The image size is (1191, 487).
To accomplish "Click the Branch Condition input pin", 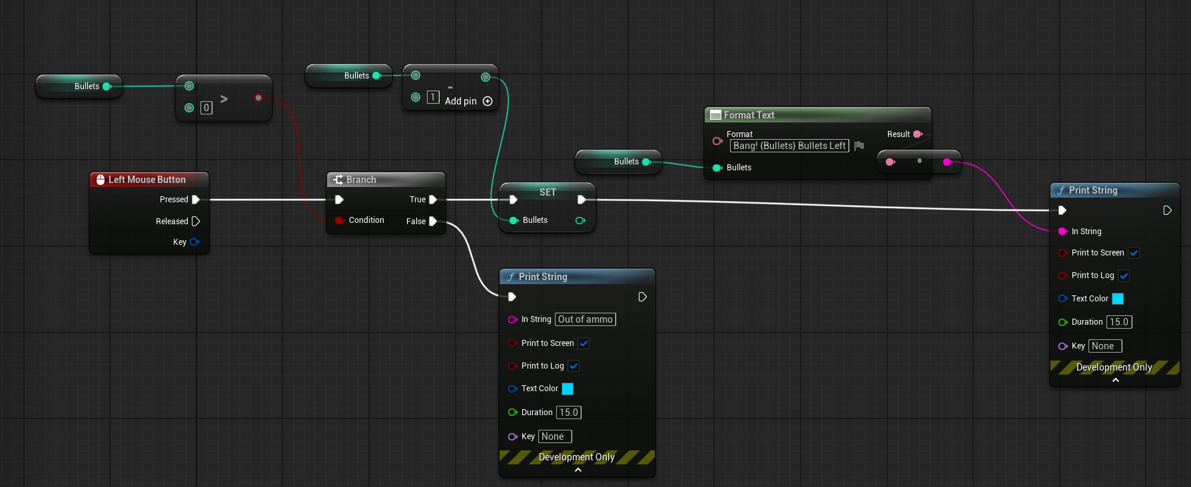I will (340, 220).
